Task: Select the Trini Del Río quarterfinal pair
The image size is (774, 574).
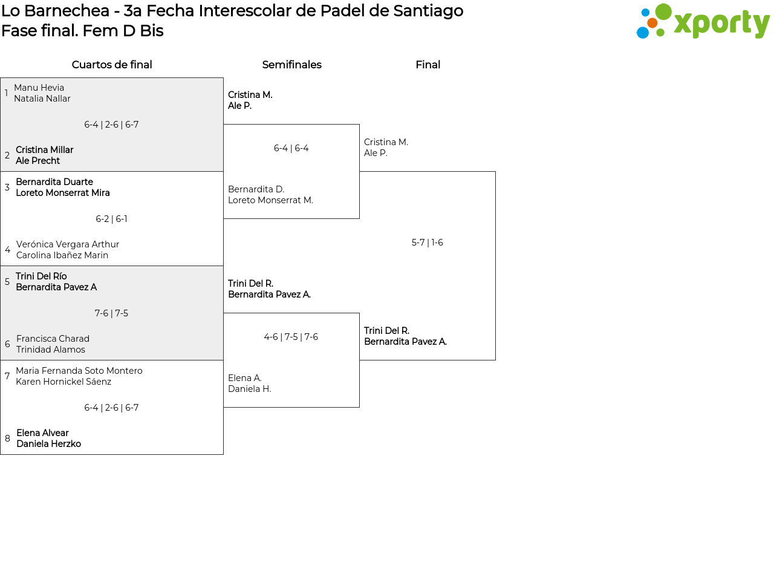Action: 56,282
